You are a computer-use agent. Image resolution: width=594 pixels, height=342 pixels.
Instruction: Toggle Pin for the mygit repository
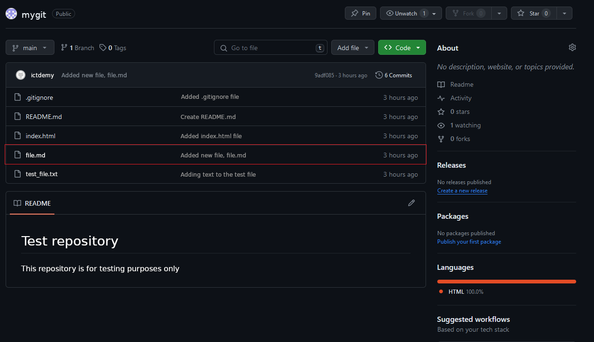point(360,14)
